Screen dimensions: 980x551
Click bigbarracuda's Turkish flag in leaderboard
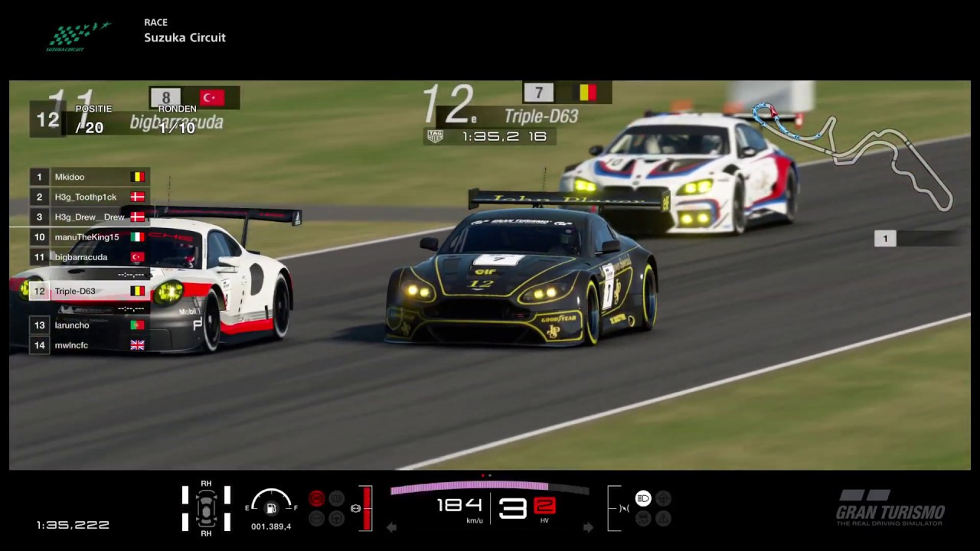[138, 257]
